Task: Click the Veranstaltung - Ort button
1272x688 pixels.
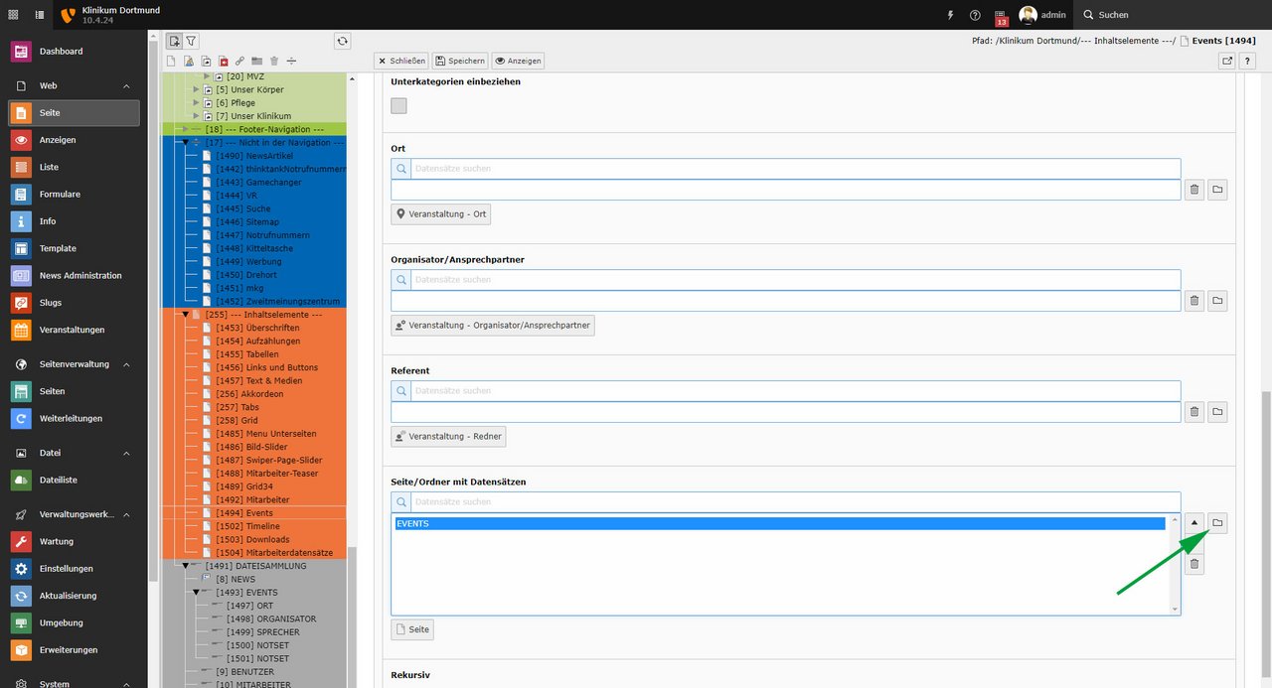Action: coord(440,214)
